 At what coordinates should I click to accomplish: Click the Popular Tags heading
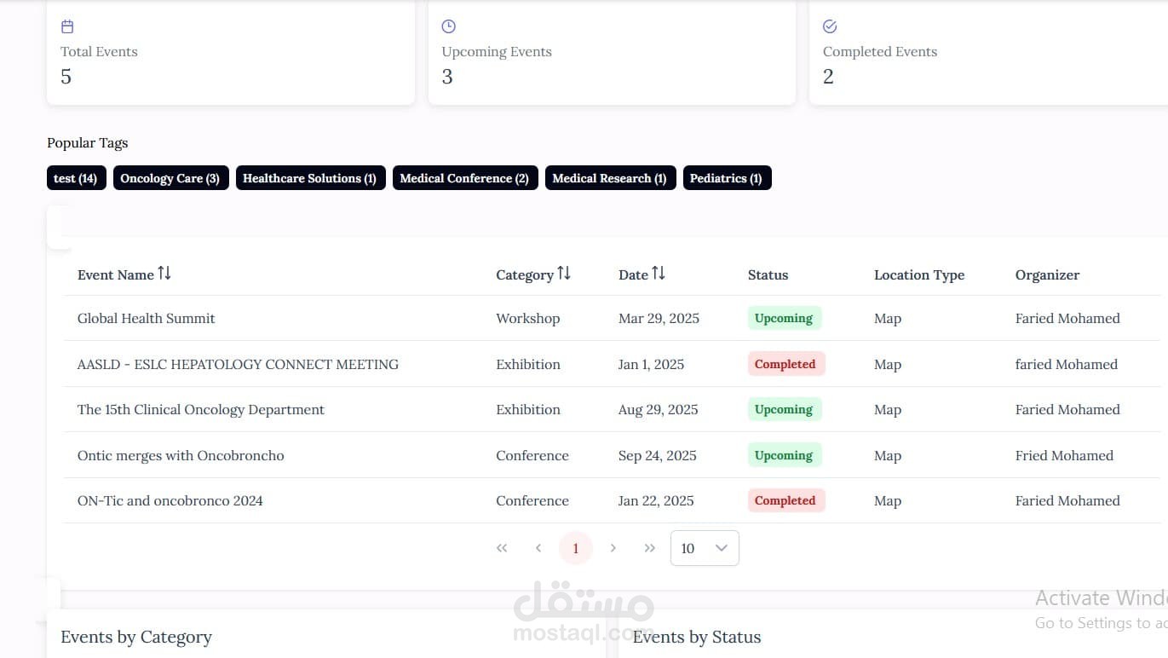click(88, 143)
